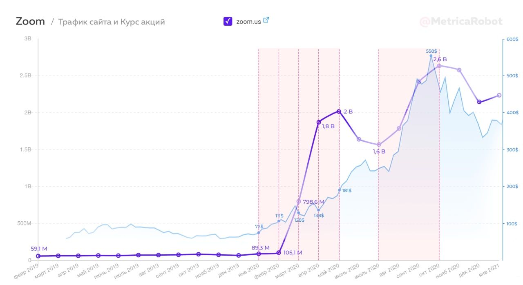Click the 'июль 2019' x-axis label

coord(127,272)
